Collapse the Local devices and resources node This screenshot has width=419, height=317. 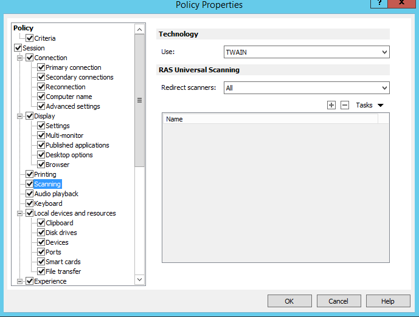(x=20, y=213)
